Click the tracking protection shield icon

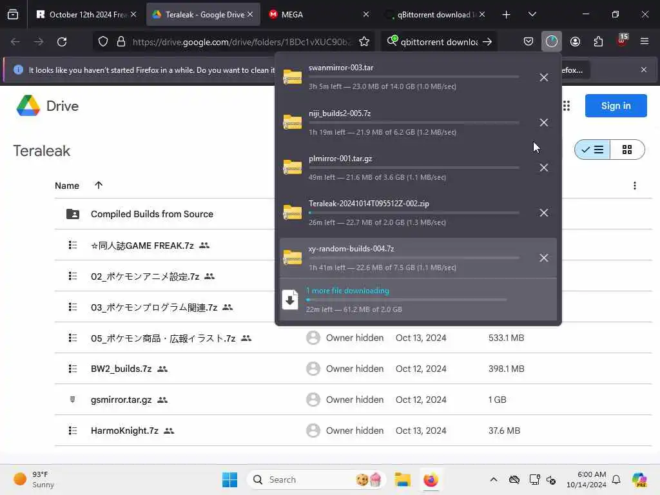103,41
